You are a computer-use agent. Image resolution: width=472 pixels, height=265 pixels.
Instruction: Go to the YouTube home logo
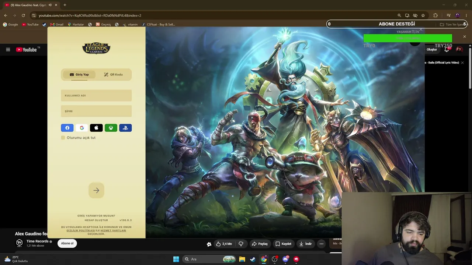click(27, 49)
